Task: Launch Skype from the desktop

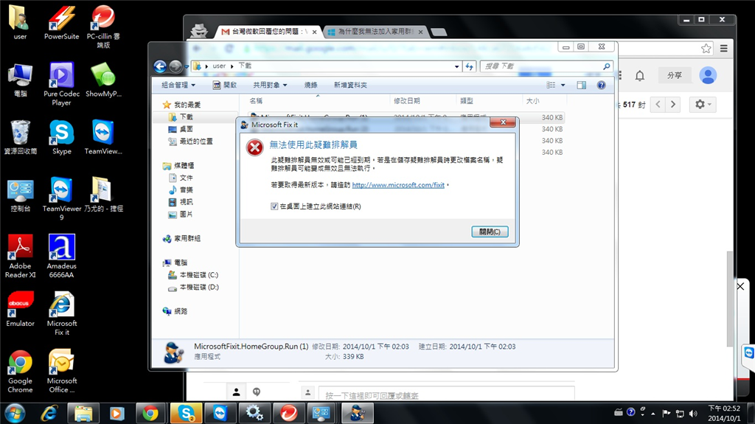Action: [62, 137]
